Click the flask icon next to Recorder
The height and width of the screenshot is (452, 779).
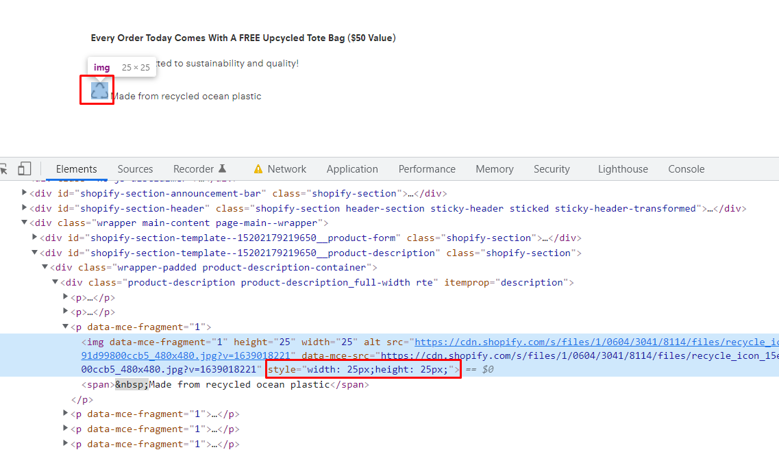click(x=222, y=169)
